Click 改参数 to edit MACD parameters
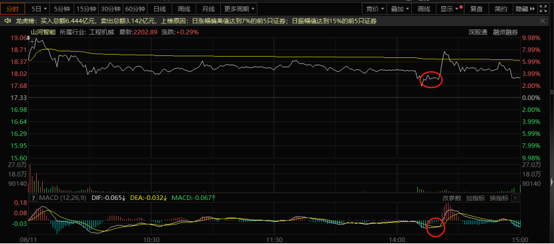554x244 pixels. [452, 198]
